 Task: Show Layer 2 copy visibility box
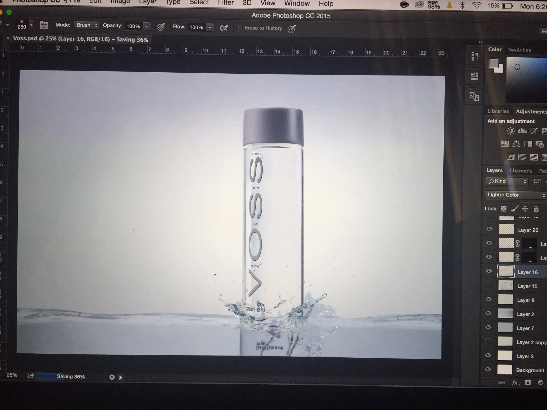point(488,341)
